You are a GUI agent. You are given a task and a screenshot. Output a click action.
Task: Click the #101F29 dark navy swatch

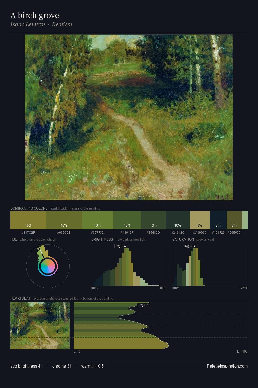[218, 220]
